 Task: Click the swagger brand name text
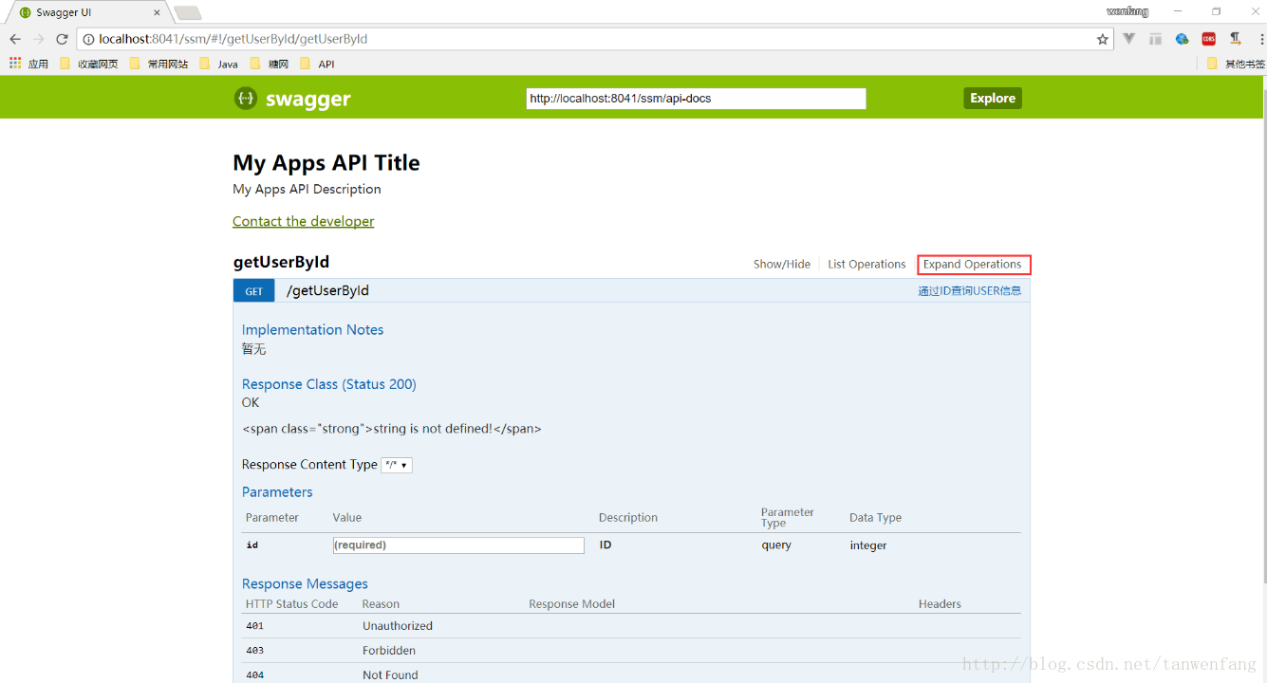308,99
